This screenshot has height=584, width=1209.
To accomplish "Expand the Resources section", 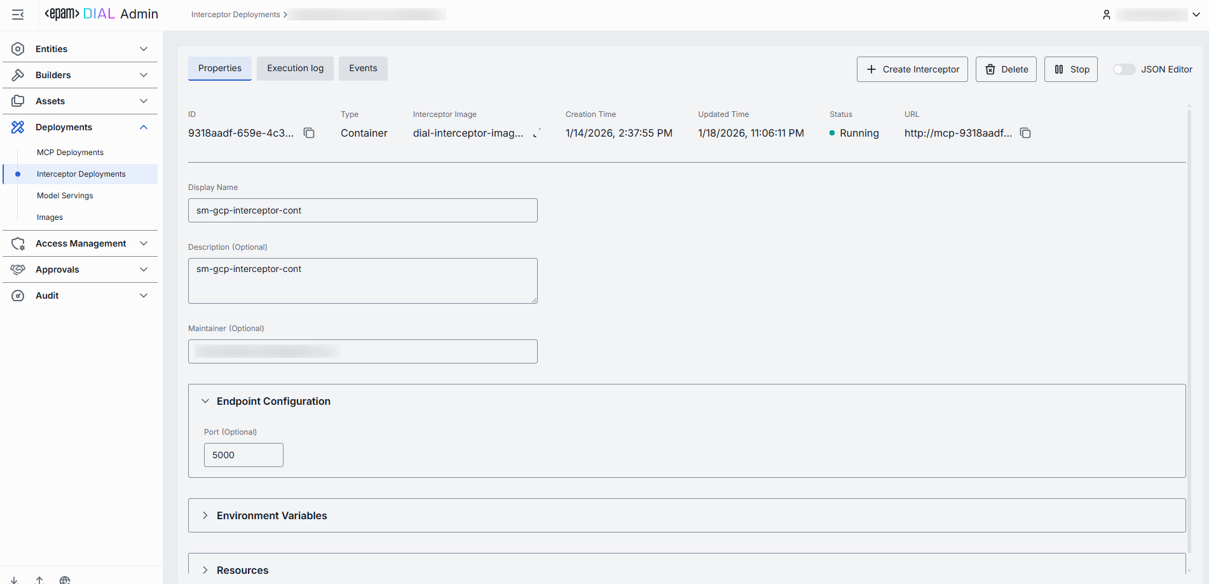I will point(205,570).
